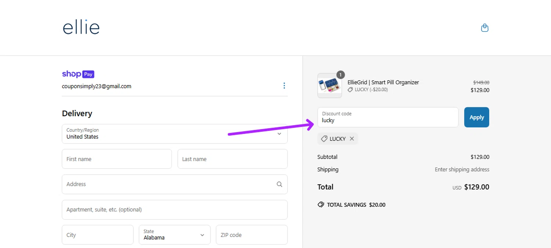Viewport: 551px width, 248px height.
Task: Click the LUCKY (-$20.00) line item text
Action: click(371, 90)
